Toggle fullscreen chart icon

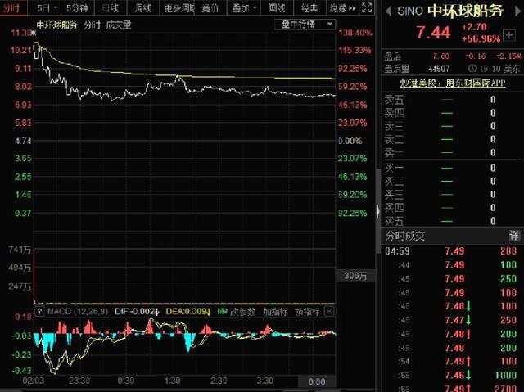coord(367,7)
